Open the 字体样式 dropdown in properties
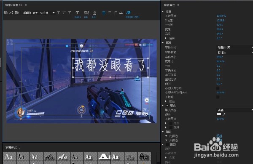Screen dimensions: 253x164 (234, 52)
